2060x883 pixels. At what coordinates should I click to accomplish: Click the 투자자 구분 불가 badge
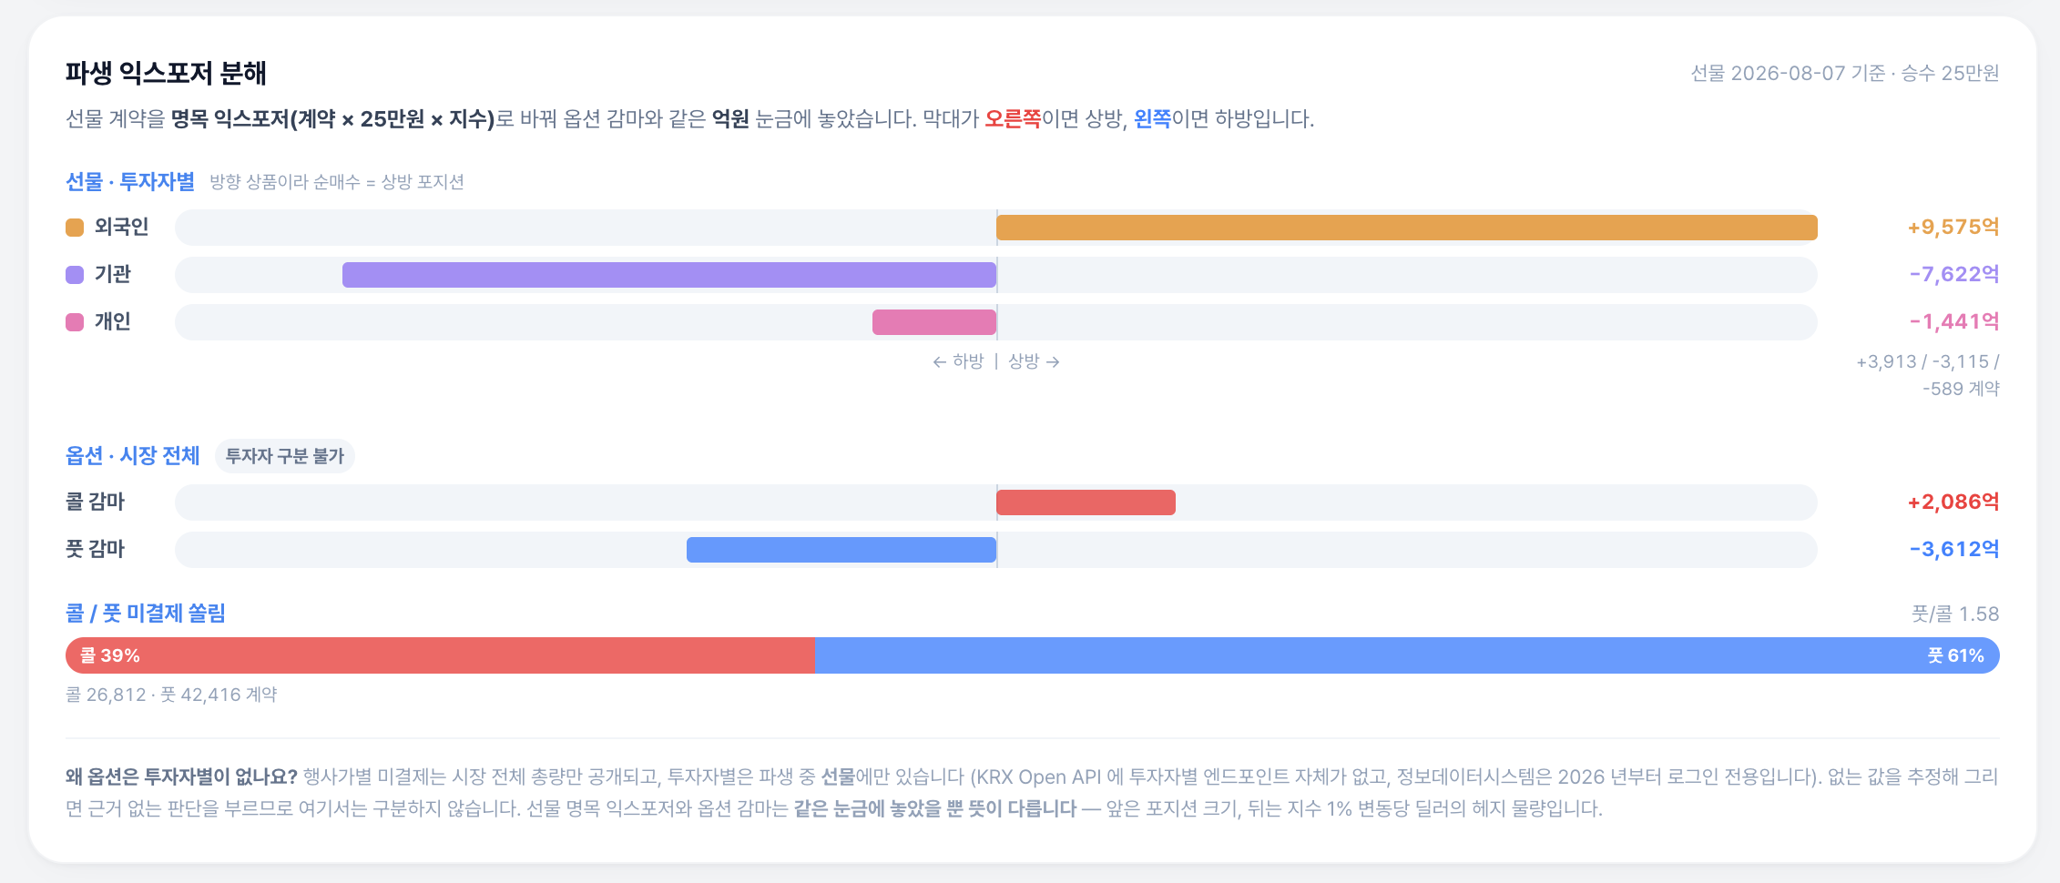click(x=285, y=456)
